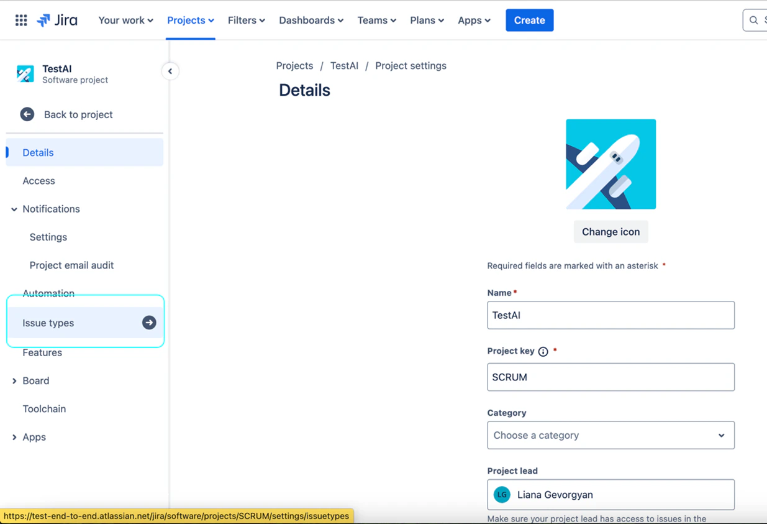Open Issue types via the arrow icon

coord(148,323)
